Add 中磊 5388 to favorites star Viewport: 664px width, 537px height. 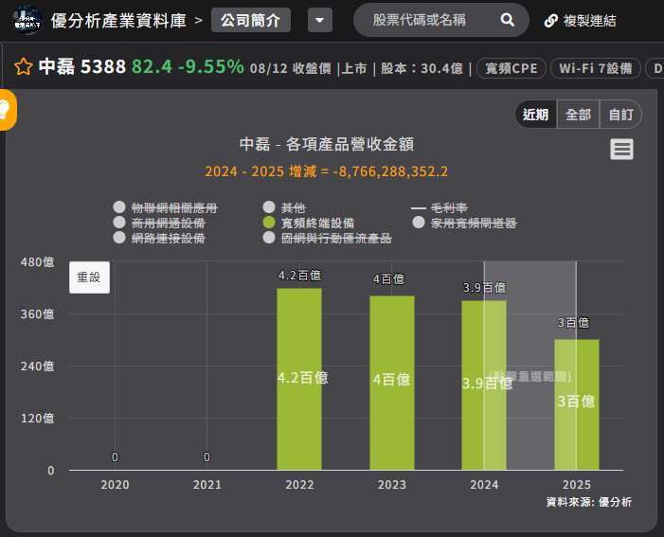24,67
